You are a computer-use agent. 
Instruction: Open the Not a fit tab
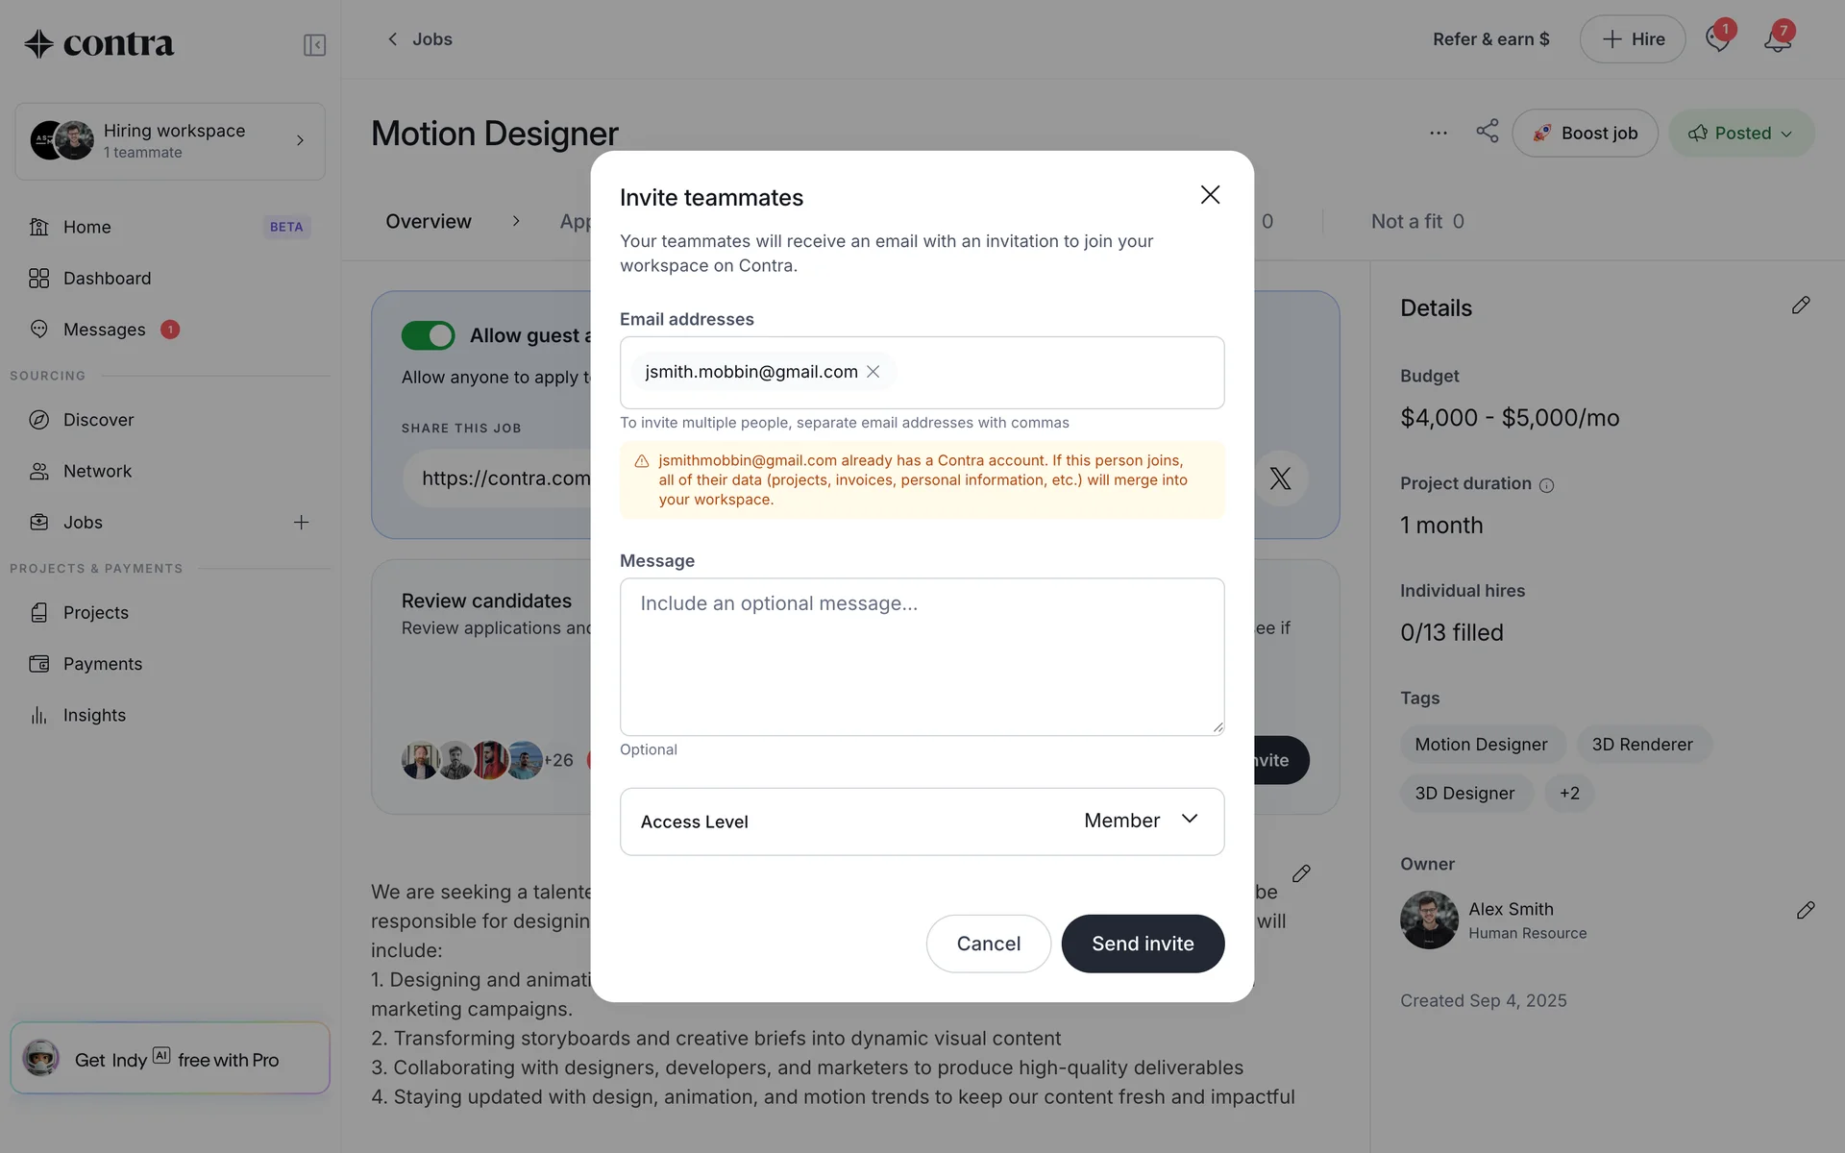[x=1417, y=222]
